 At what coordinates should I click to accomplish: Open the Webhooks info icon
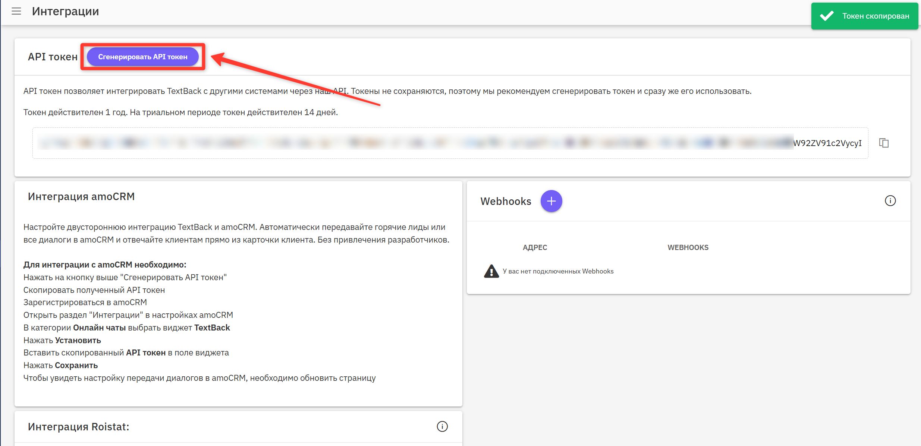pyautogui.click(x=890, y=201)
